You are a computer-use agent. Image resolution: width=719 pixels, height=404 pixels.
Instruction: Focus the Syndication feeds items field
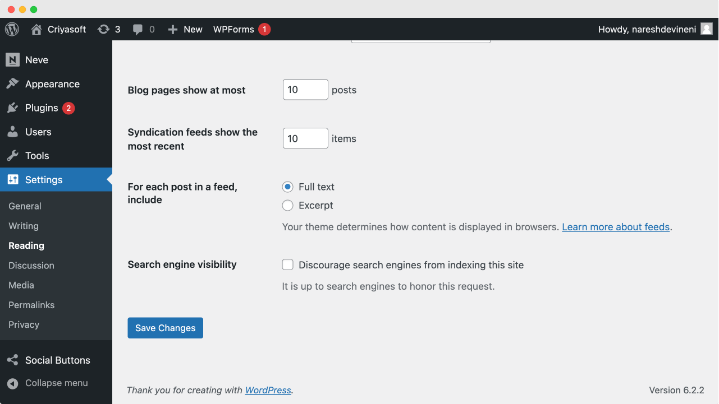[x=305, y=138]
